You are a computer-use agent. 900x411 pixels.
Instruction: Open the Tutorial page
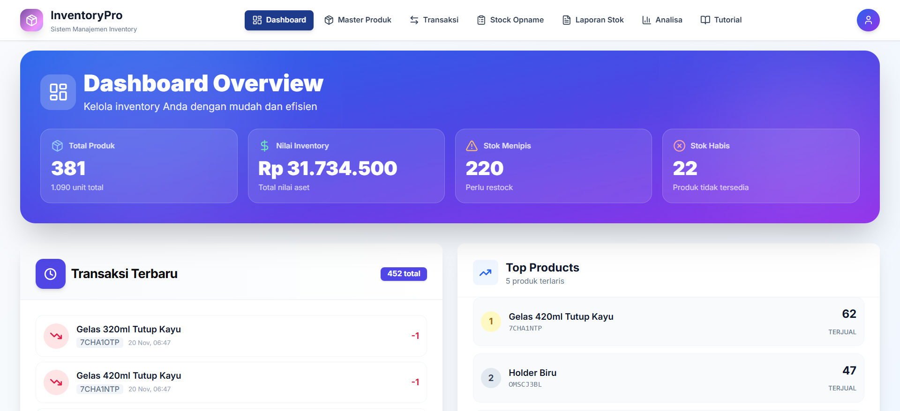click(x=721, y=20)
